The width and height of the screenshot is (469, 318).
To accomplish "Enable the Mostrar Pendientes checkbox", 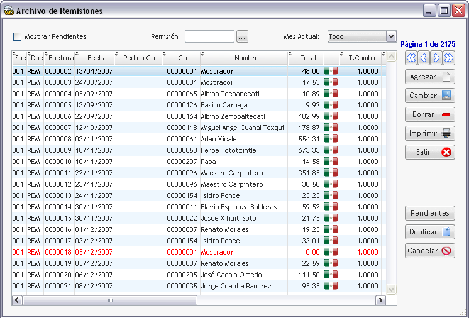I will click(x=18, y=36).
